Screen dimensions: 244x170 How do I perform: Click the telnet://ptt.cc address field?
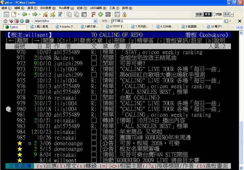[x=64, y=21]
